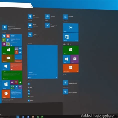Open the small maroon tile in the lower tile cluster
The image size is (118, 118).
(16, 82)
